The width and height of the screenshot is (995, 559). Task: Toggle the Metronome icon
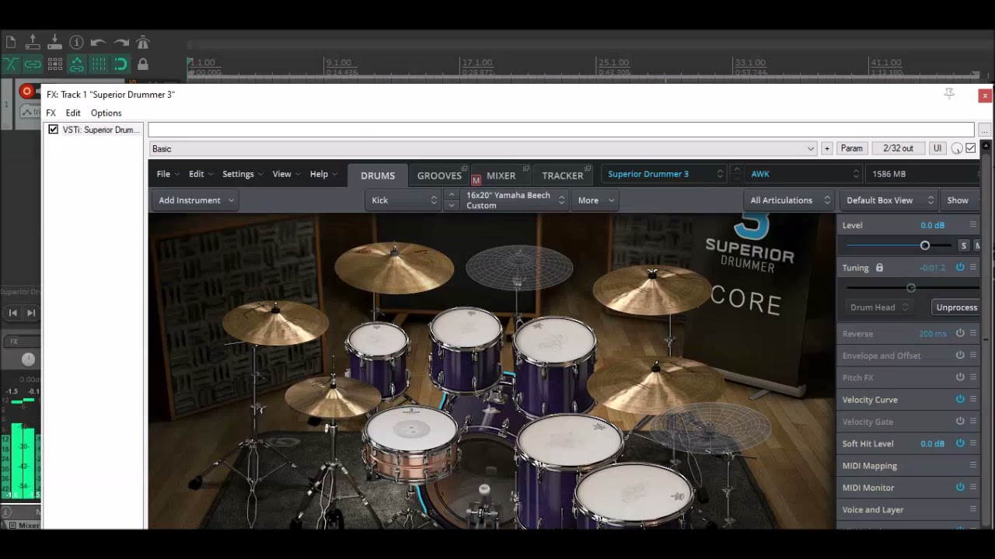click(x=142, y=43)
